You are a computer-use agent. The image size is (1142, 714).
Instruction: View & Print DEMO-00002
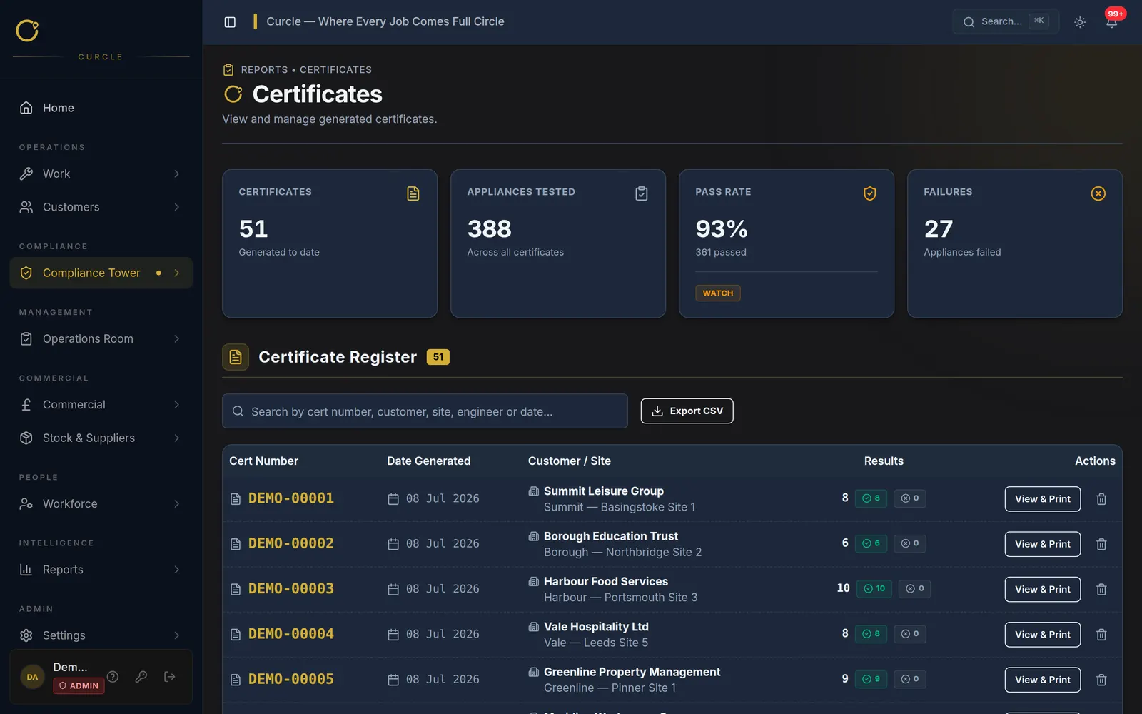point(1043,544)
